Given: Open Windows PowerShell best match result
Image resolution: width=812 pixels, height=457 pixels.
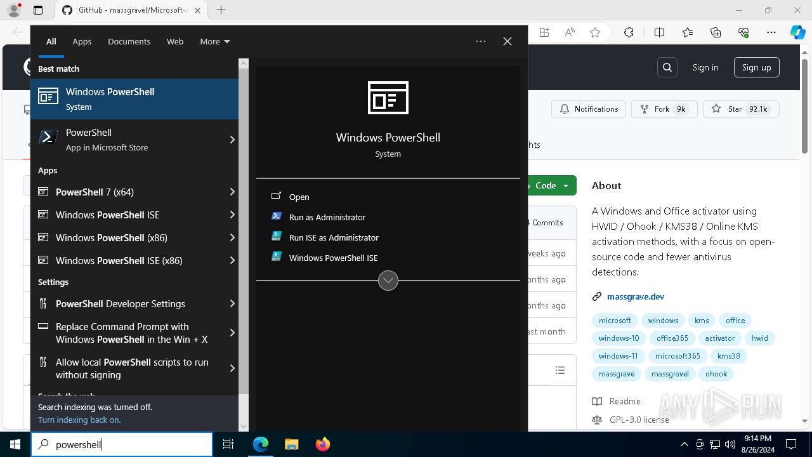Looking at the screenshot, I should click(134, 99).
